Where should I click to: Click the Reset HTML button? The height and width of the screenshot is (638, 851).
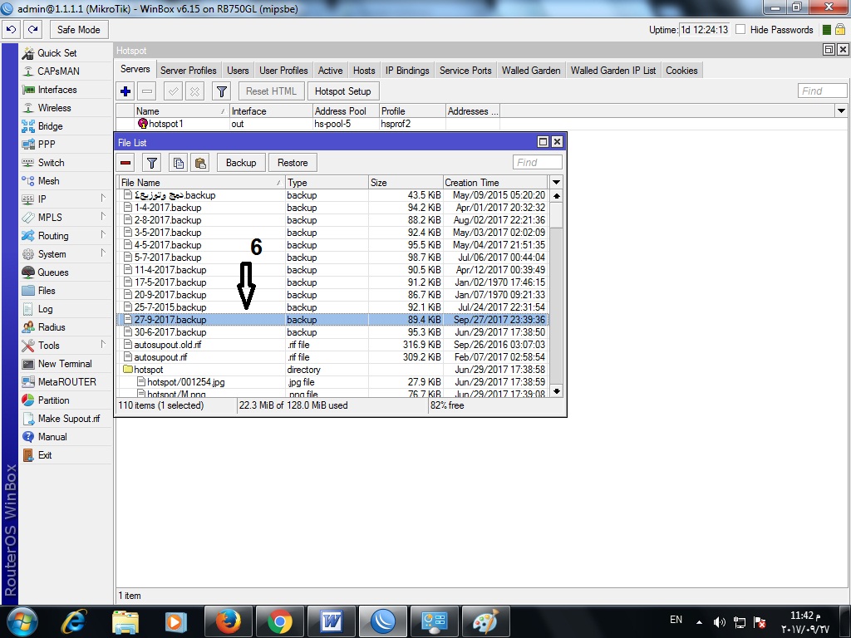click(x=272, y=91)
